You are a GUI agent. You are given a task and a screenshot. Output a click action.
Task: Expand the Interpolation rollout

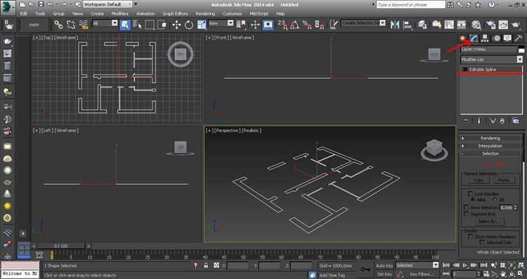490,146
